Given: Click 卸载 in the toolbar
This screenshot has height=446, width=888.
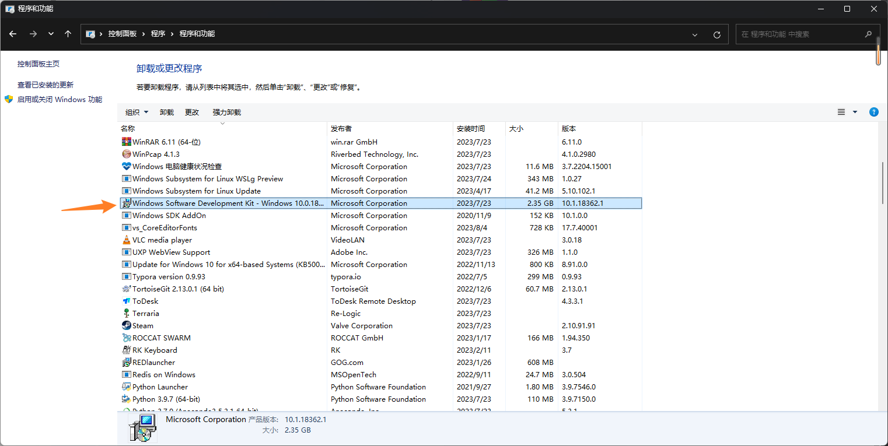Looking at the screenshot, I should pyautogui.click(x=167, y=112).
